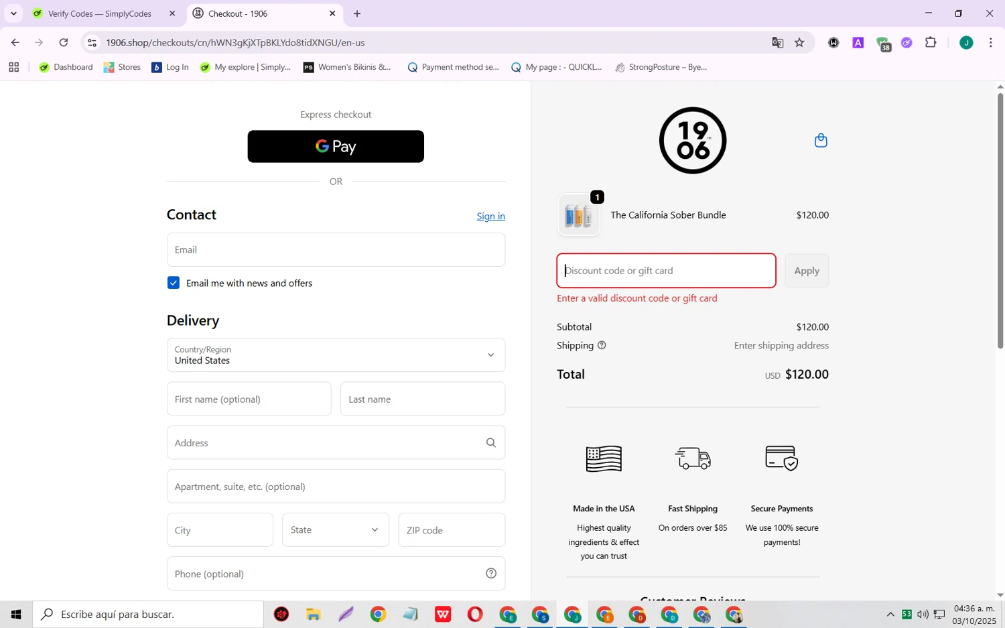This screenshot has height=628, width=1005.
Task: Click the Windows search box
Action: (x=148, y=614)
